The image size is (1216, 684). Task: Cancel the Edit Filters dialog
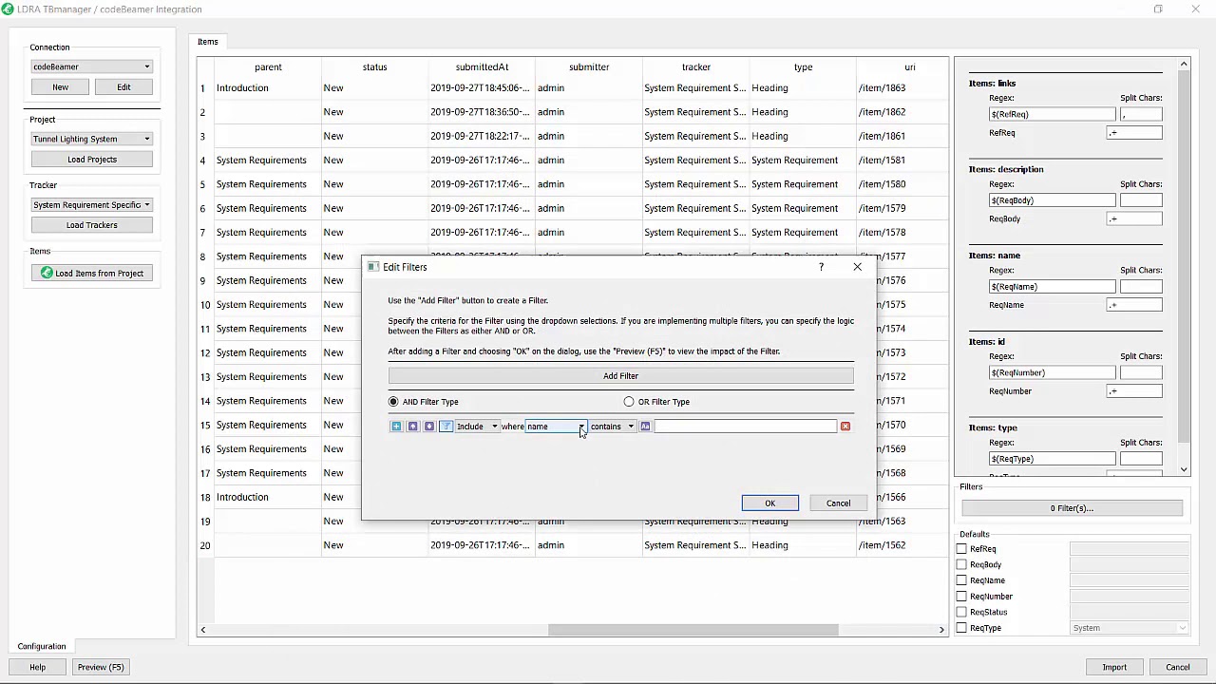click(x=838, y=503)
